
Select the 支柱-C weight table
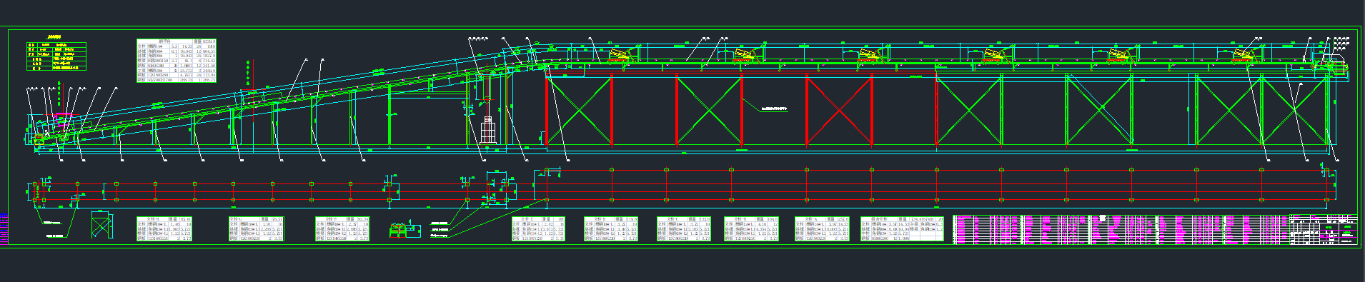click(x=684, y=228)
